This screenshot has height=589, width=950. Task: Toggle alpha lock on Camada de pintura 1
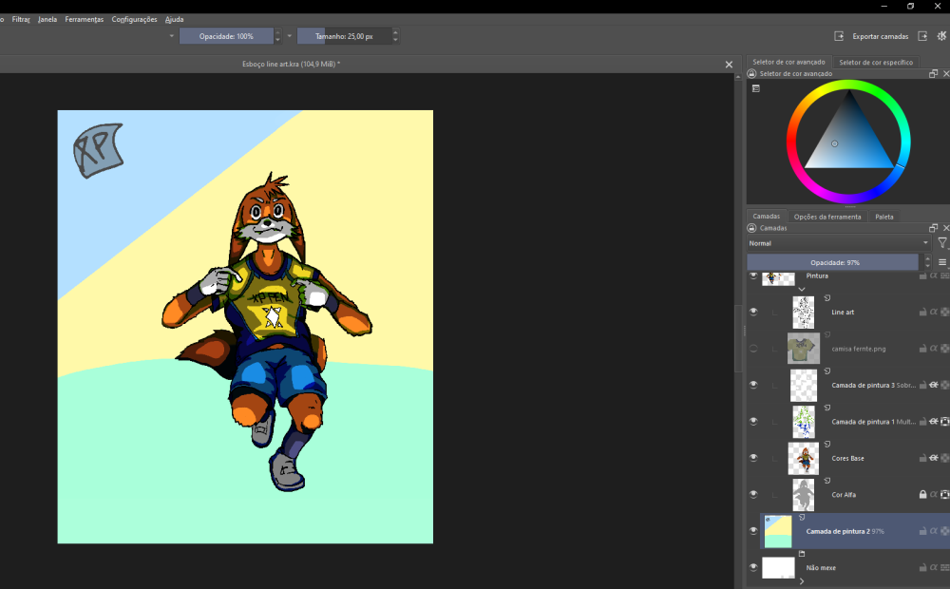944,422
